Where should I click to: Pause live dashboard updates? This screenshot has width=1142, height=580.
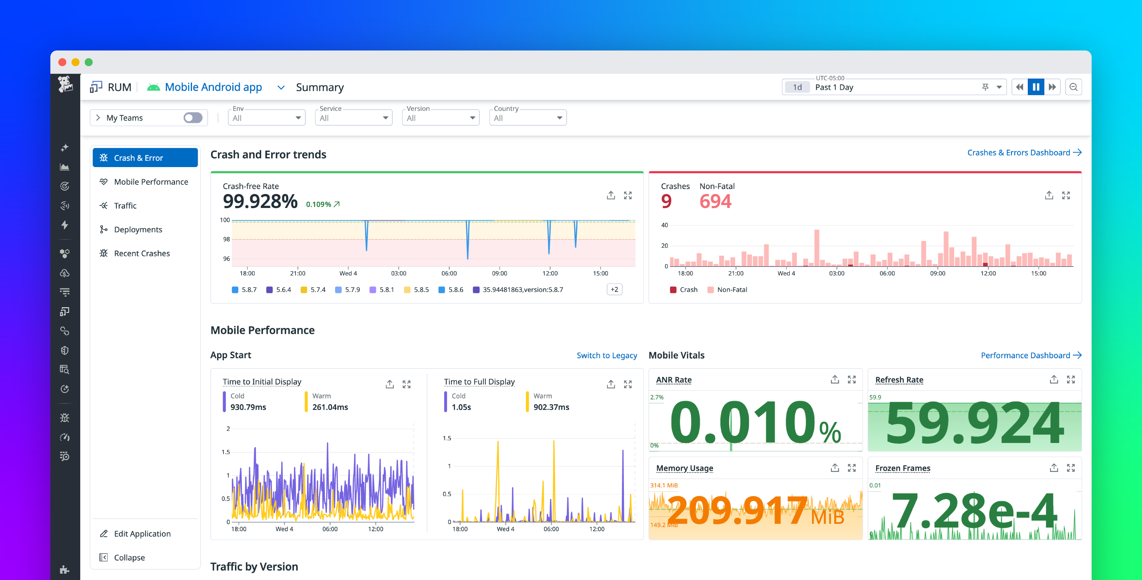point(1036,87)
